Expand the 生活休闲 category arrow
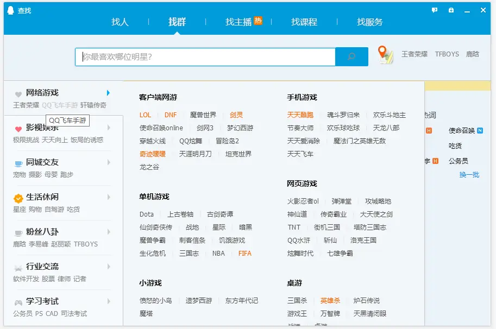The width and height of the screenshot is (496, 329). click(x=109, y=197)
